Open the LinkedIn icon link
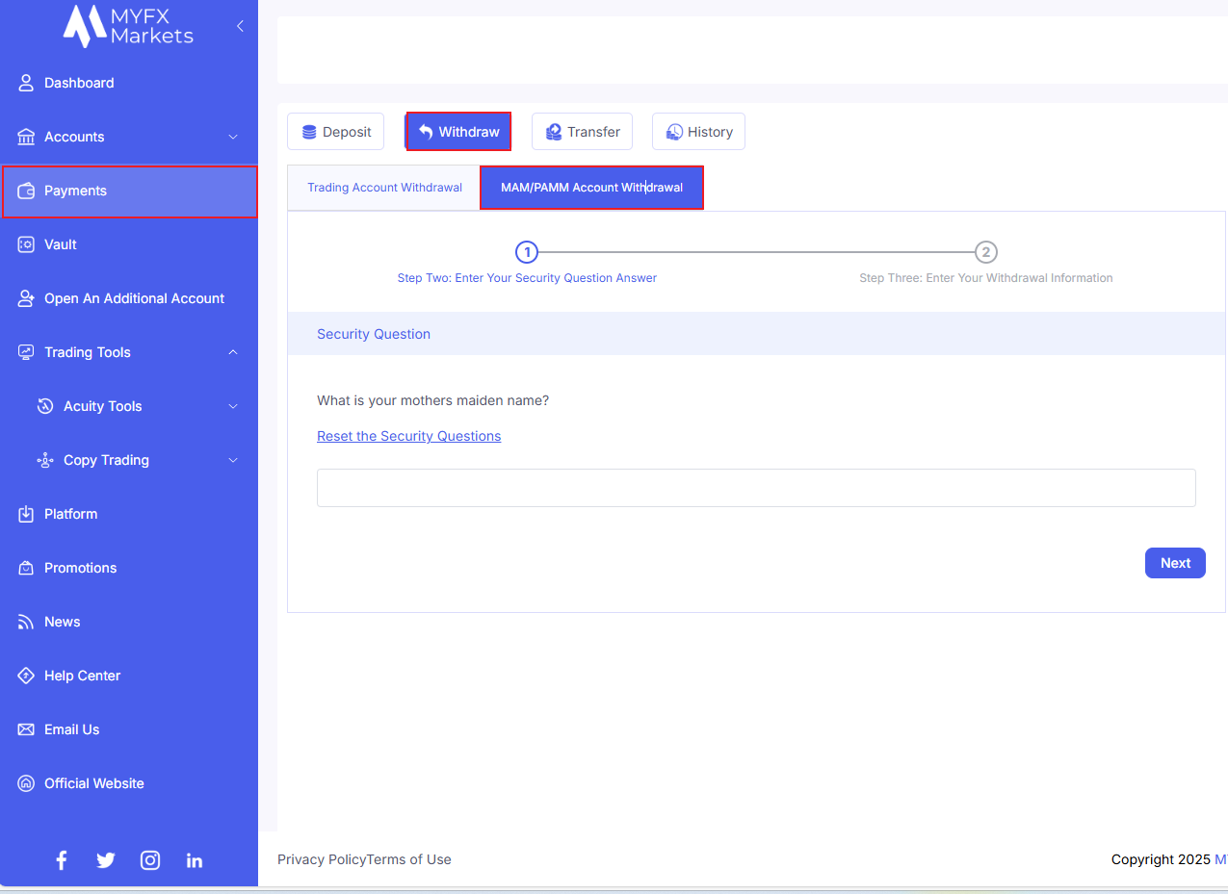Screen dimensions: 1228x894 pyautogui.click(x=195, y=860)
